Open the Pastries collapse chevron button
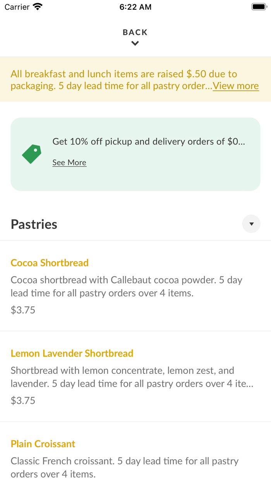Screen dimensions: 271x483 (251, 224)
